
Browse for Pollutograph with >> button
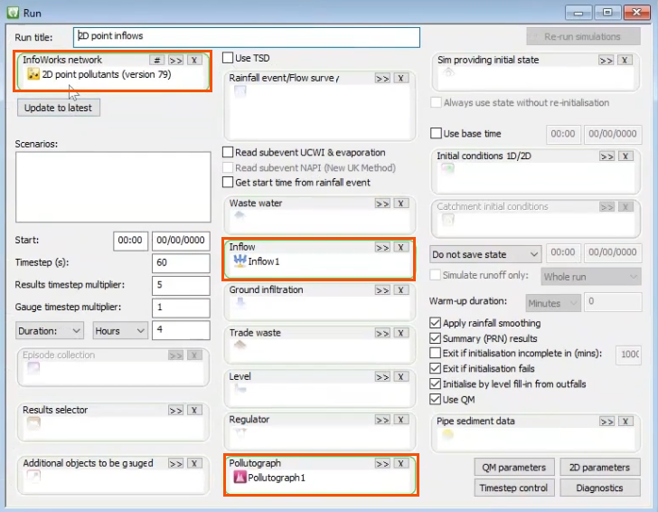pos(382,463)
